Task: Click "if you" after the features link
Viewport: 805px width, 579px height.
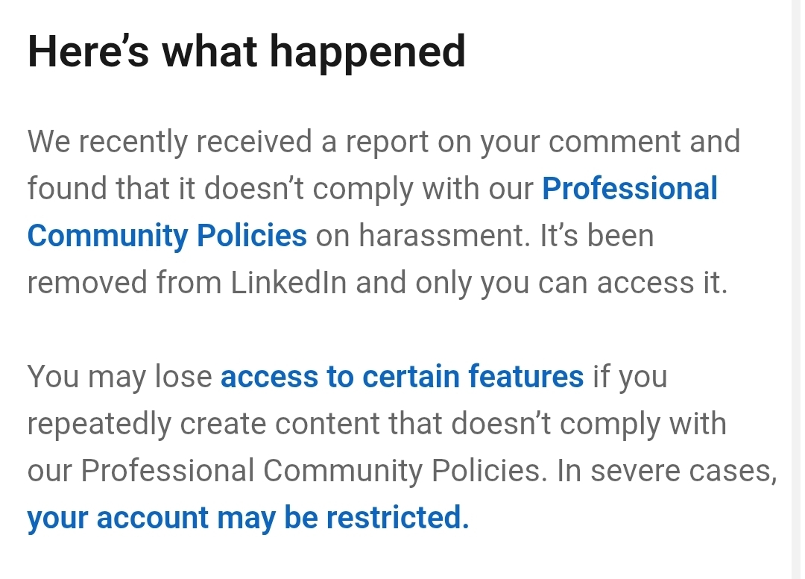Action: [x=630, y=377]
